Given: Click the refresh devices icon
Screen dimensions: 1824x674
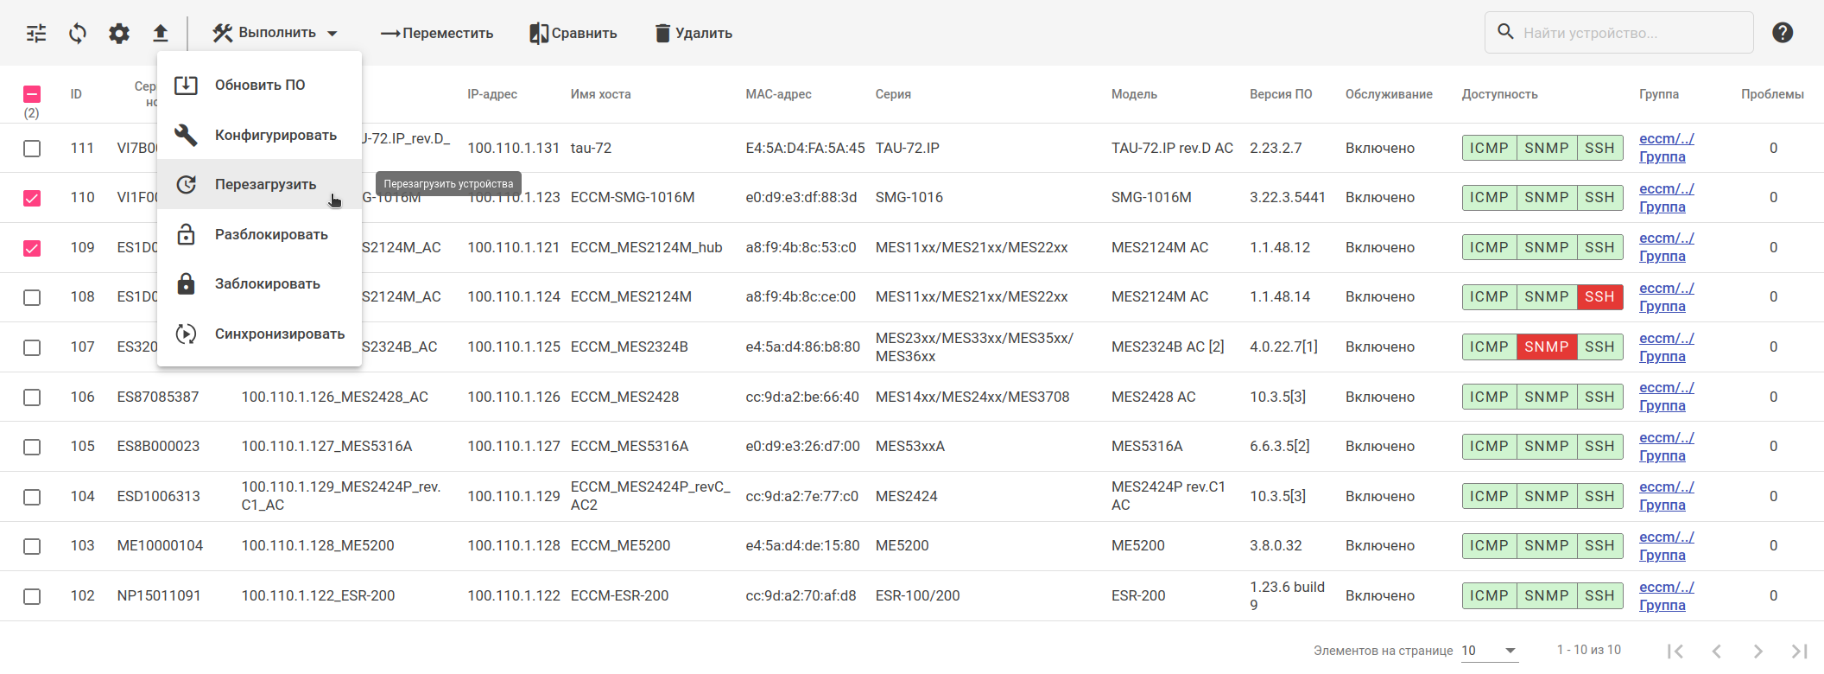Looking at the screenshot, I should 78,34.
